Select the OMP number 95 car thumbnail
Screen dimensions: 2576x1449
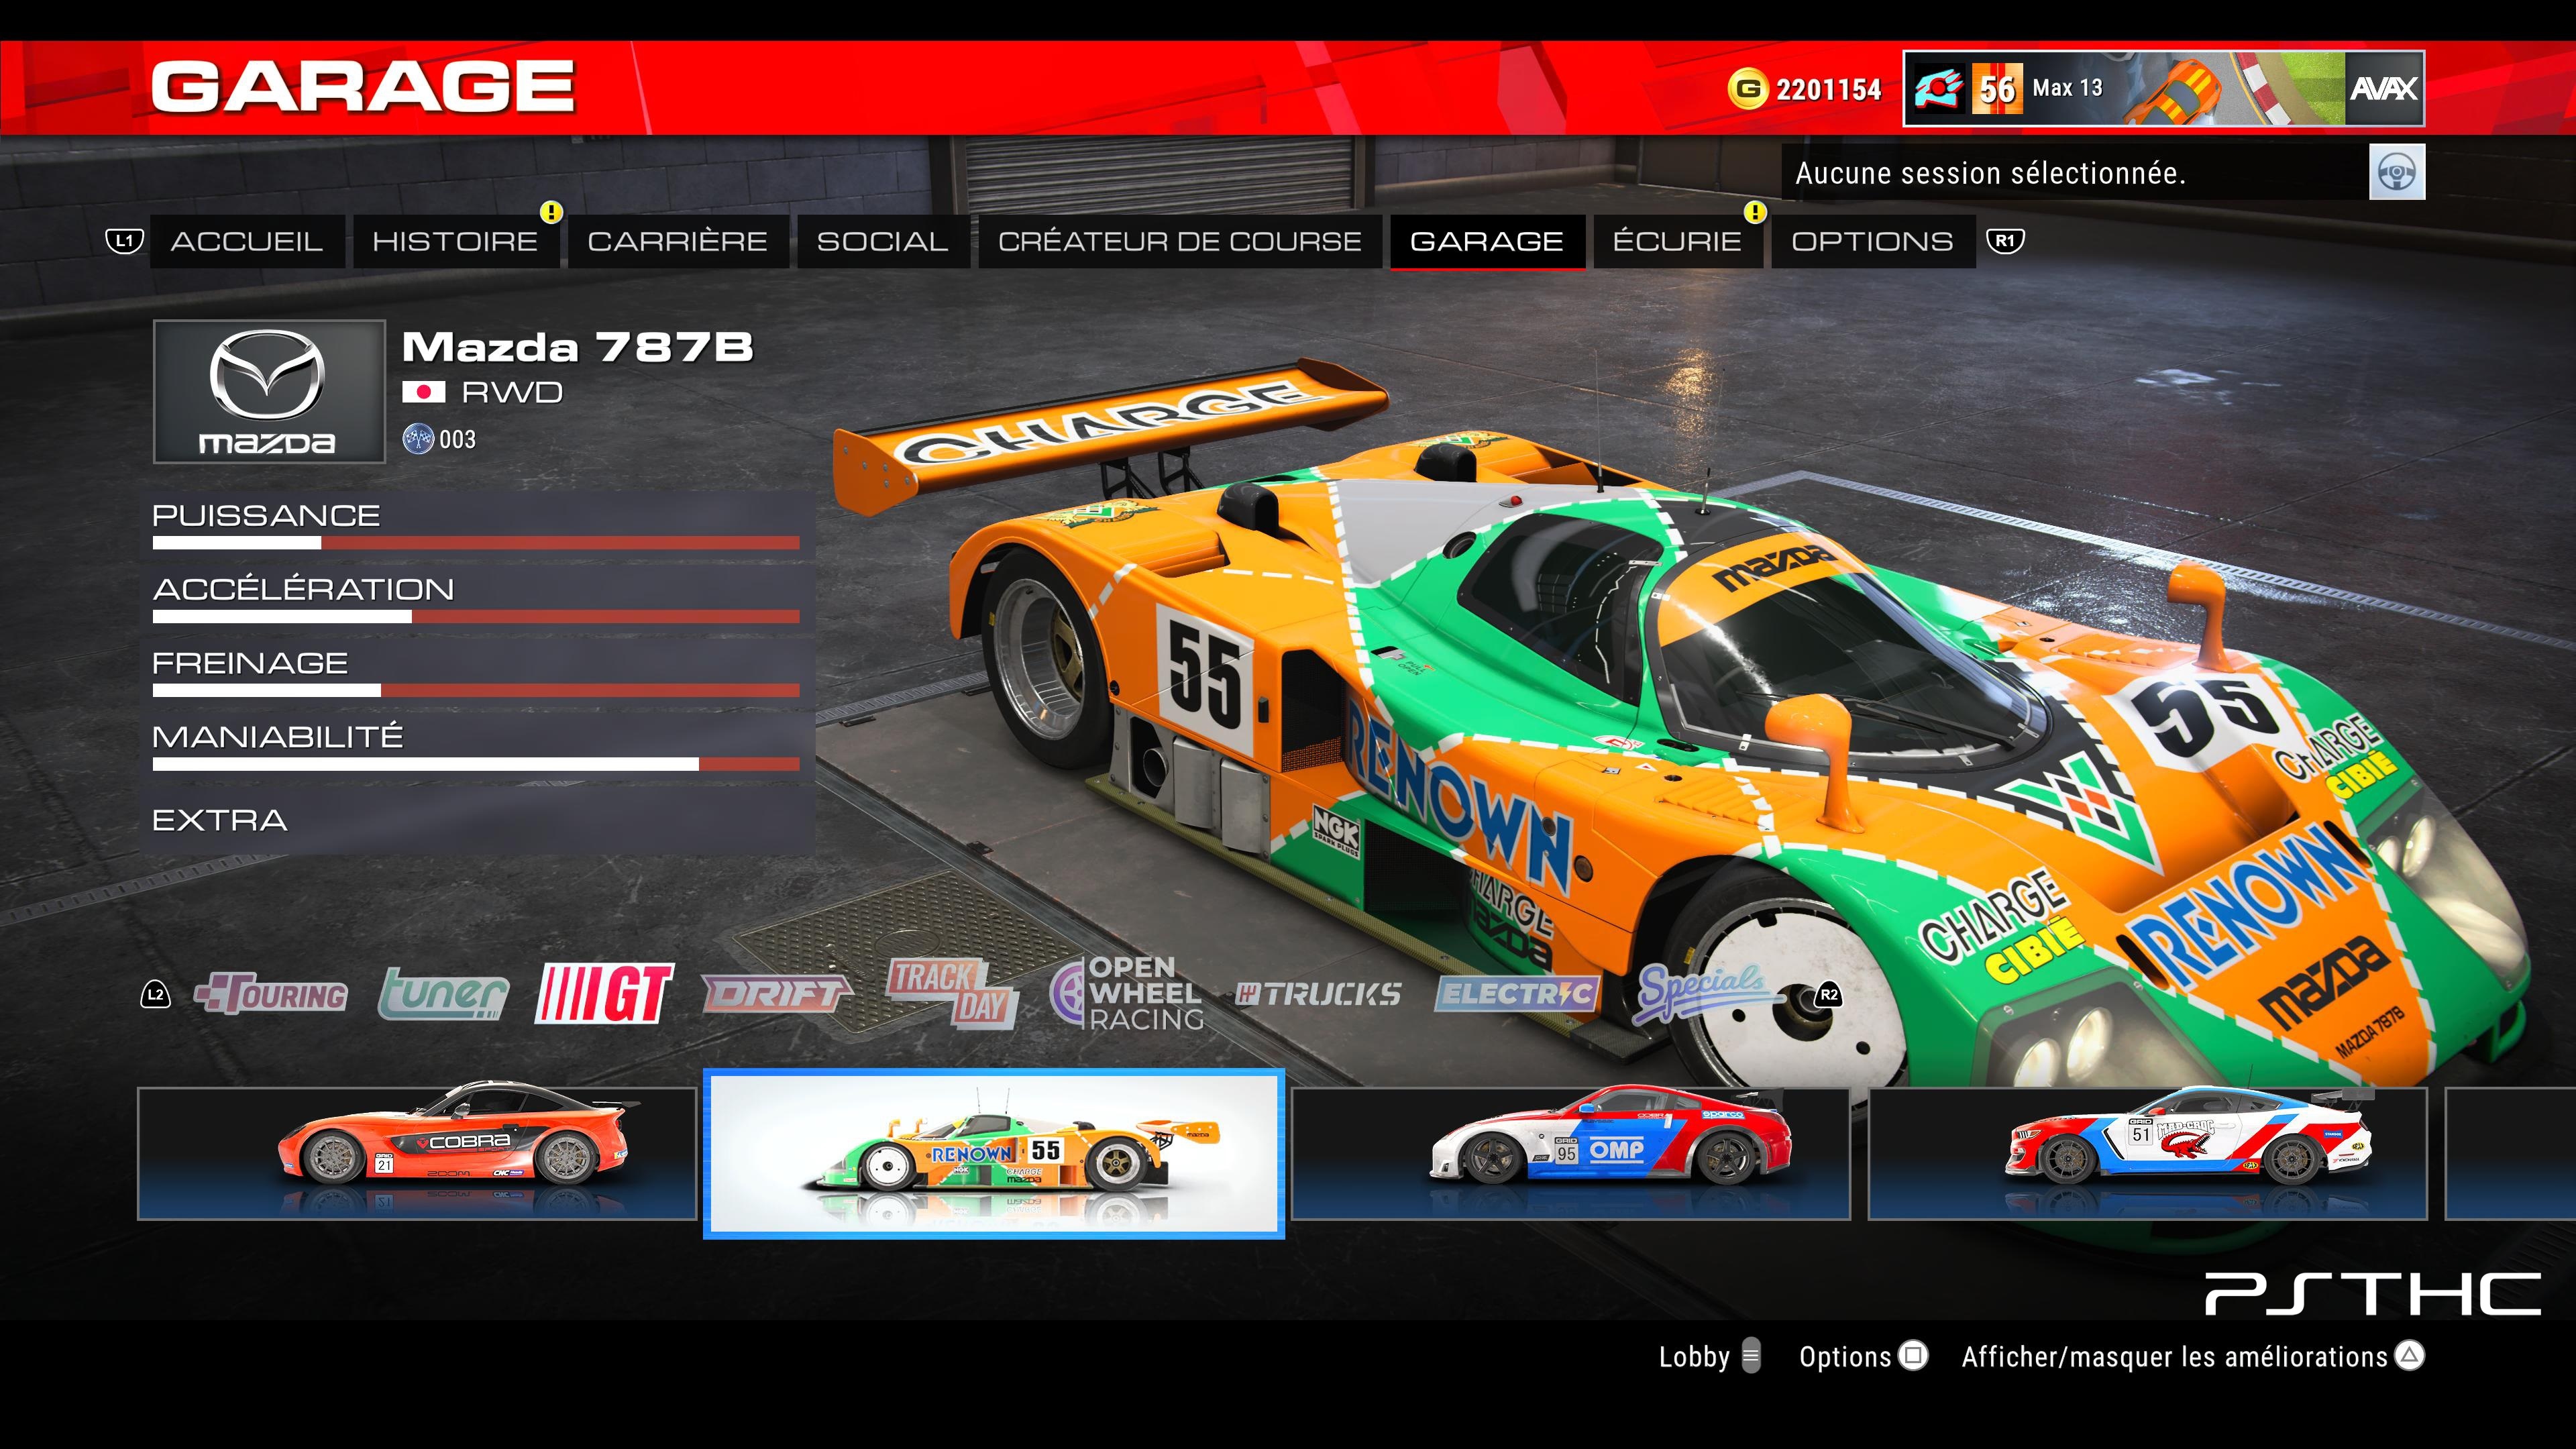click(x=1571, y=1154)
